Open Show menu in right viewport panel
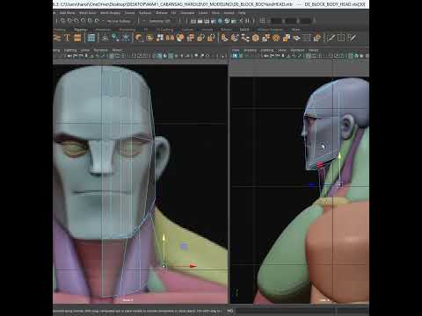422x316 pixels. coord(282,50)
